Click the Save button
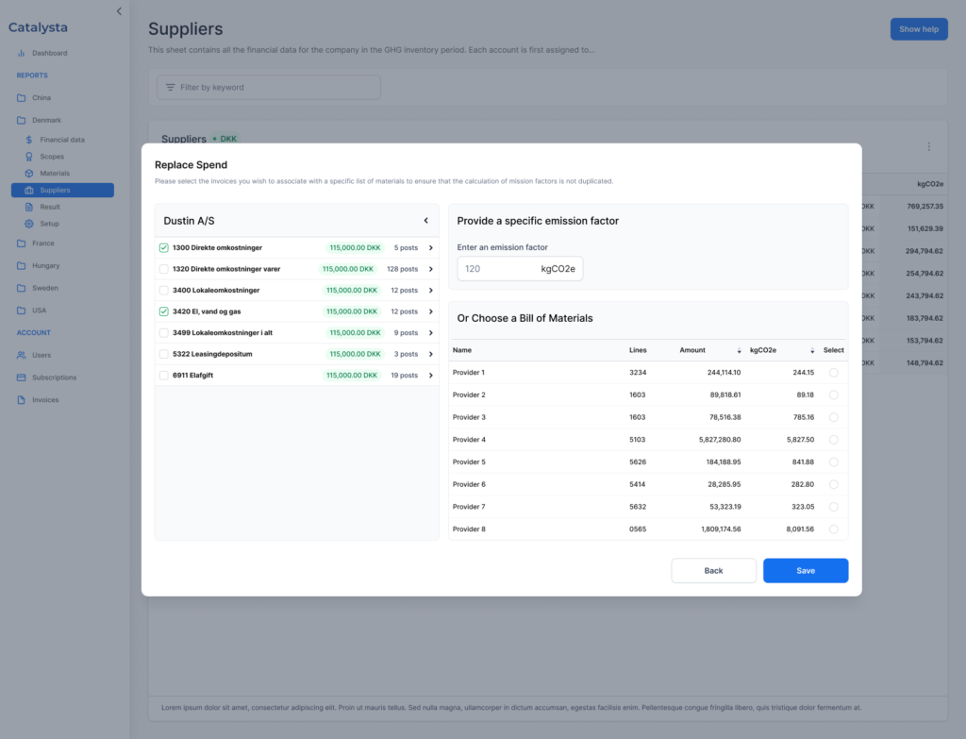 coord(805,571)
